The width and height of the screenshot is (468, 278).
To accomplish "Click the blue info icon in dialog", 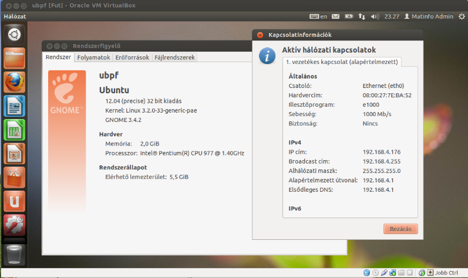I will pyautogui.click(x=267, y=56).
